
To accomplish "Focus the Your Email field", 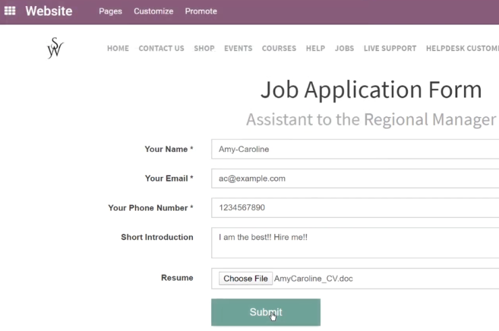I will tap(355, 178).
